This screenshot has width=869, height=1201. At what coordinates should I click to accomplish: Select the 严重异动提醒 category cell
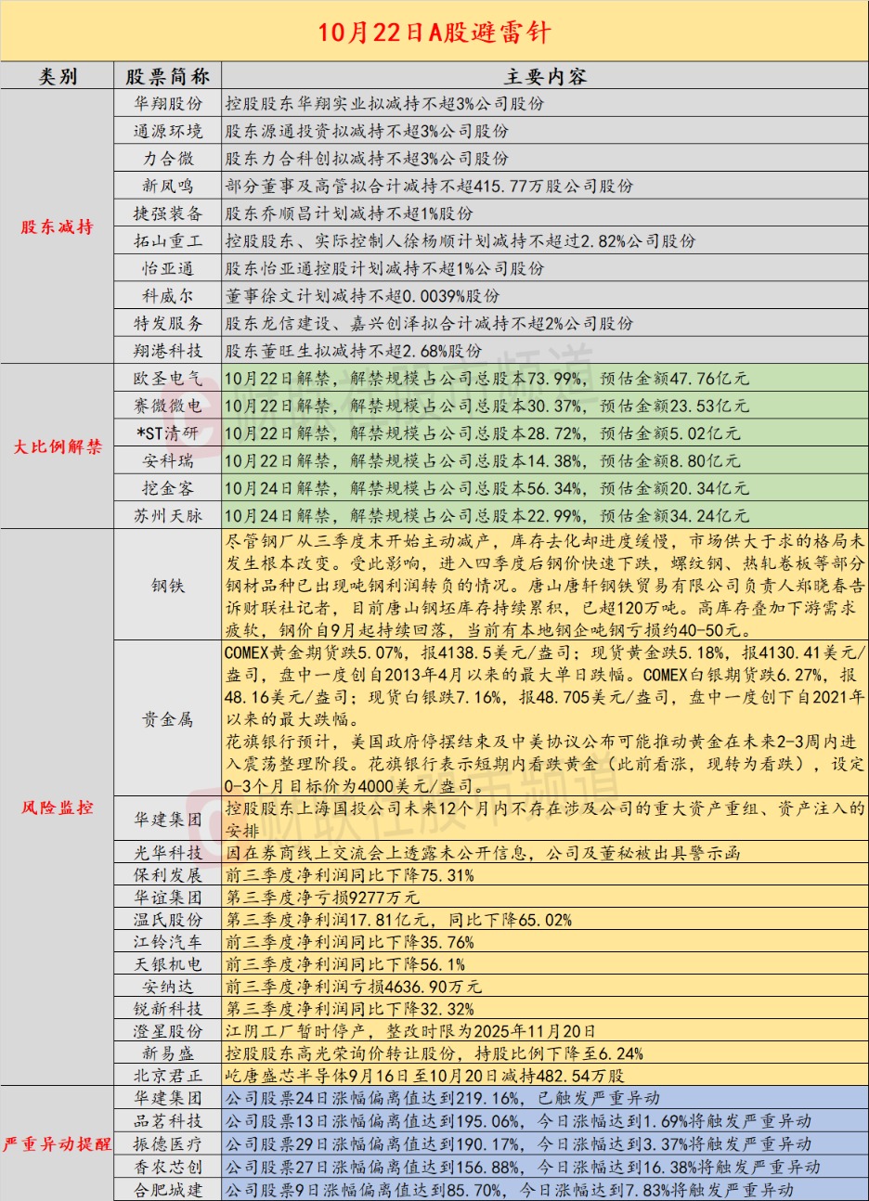click(x=58, y=1143)
